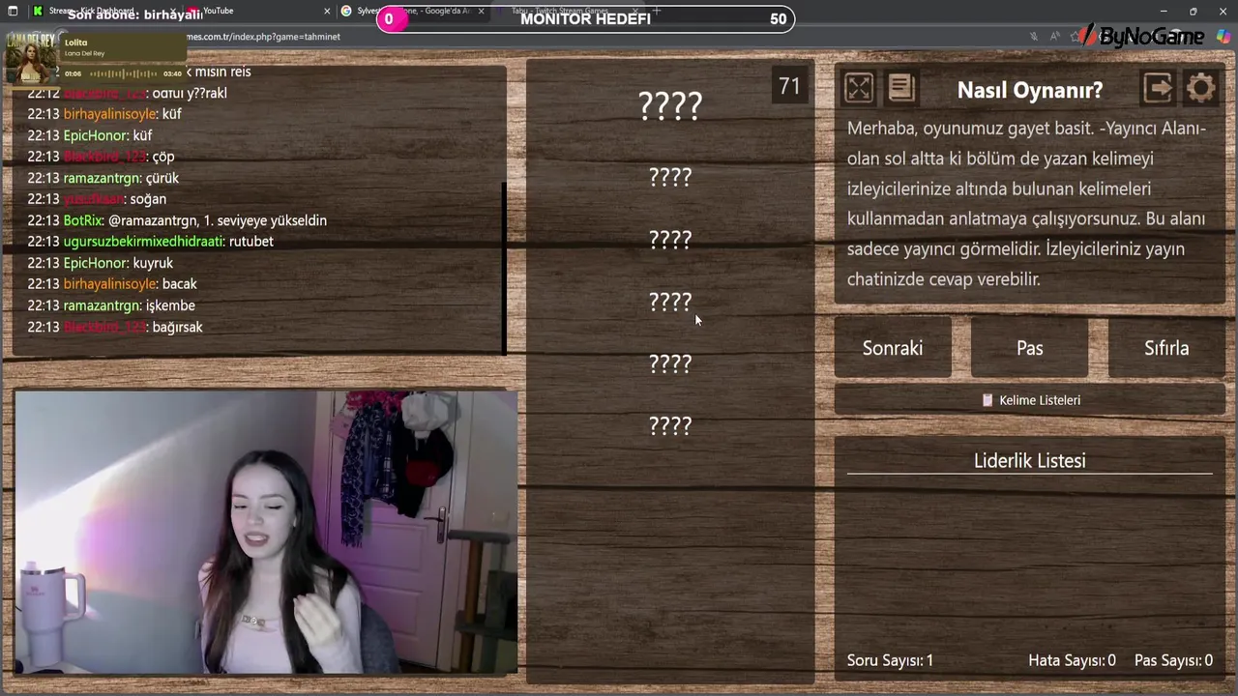Click the main hidden word ????
1238x696 pixels.
pyautogui.click(x=670, y=105)
